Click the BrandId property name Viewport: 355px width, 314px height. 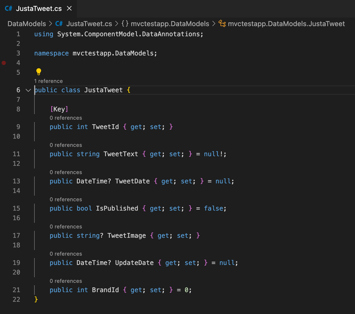105,290
